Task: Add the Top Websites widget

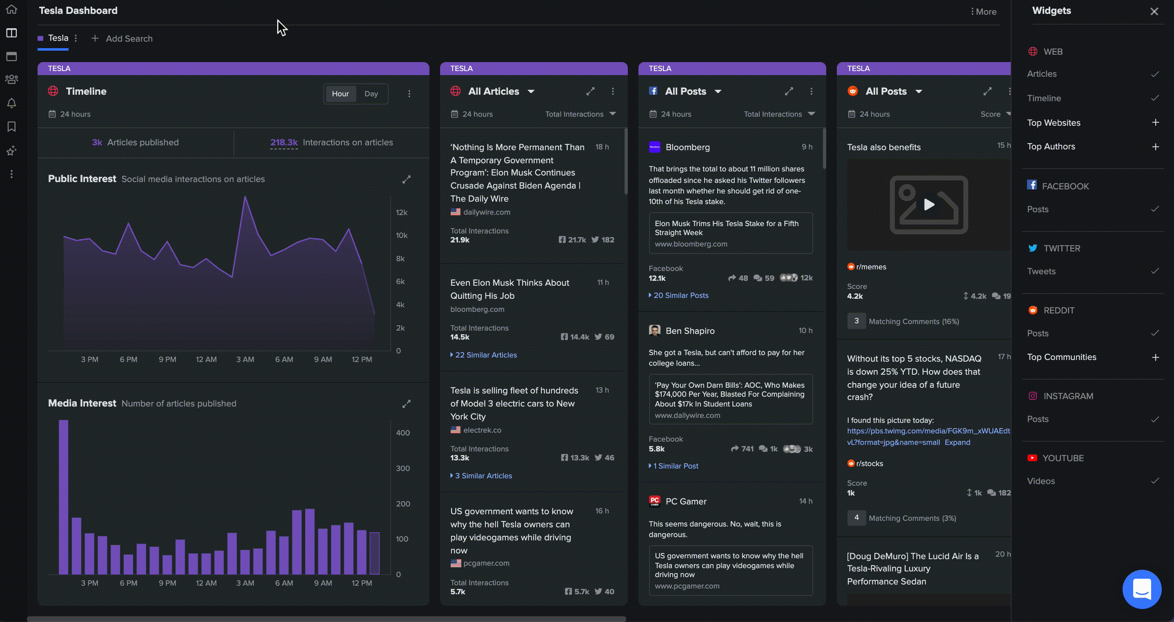Action: point(1155,122)
